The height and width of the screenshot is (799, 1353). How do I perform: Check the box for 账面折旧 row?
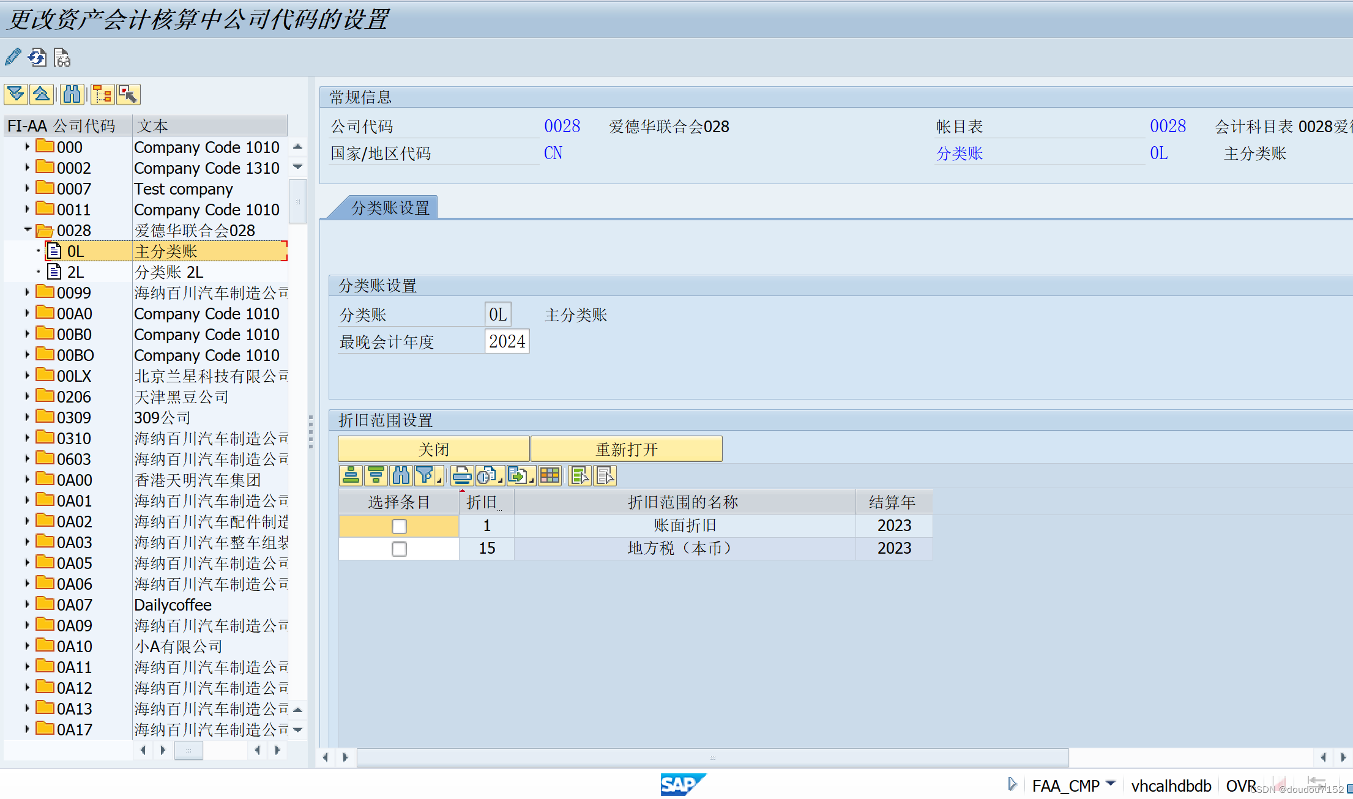pyautogui.click(x=399, y=526)
